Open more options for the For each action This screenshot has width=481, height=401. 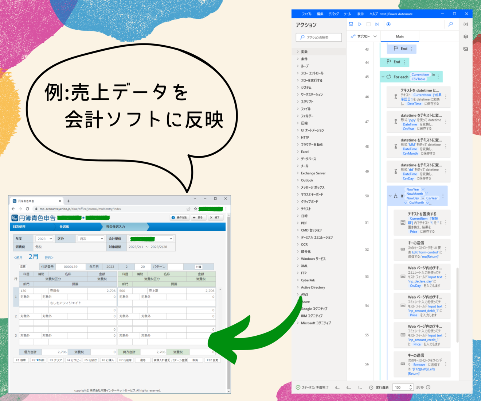pos(438,77)
